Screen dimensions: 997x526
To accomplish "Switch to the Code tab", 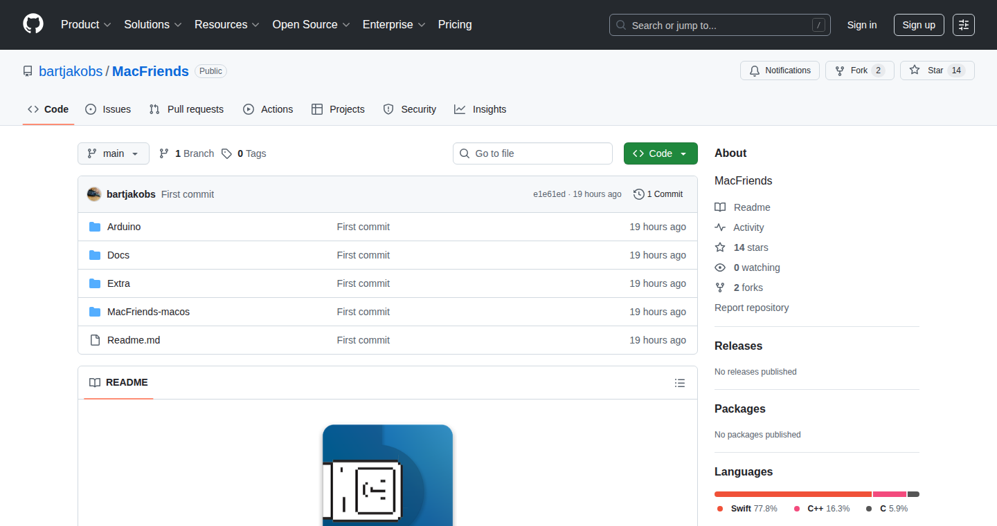I will coord(48,109).
